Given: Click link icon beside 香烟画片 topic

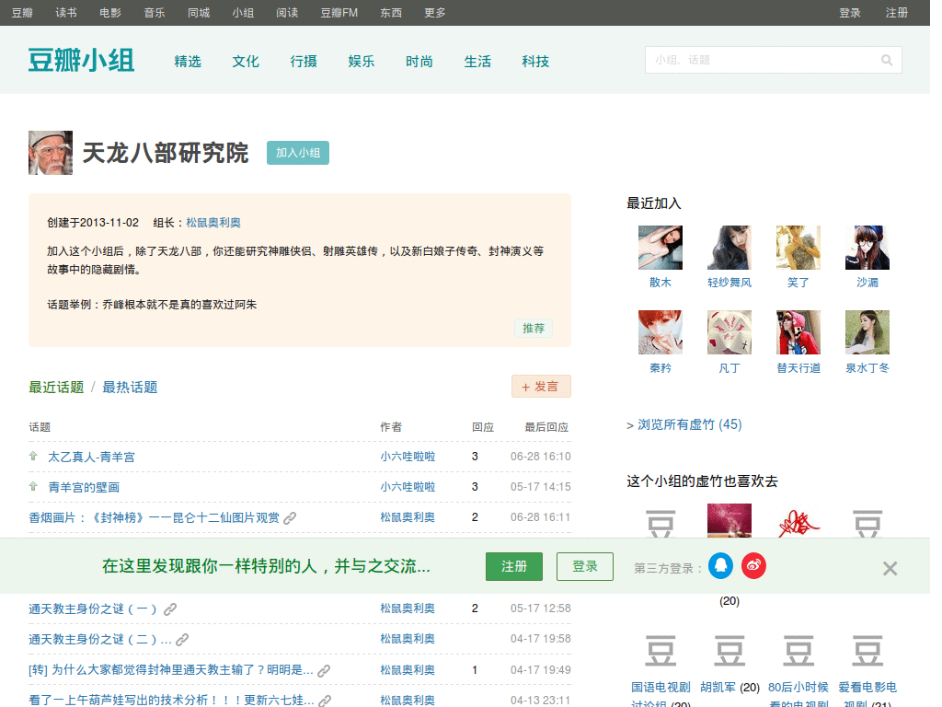Looking at the screenshot, I should 290,518.
